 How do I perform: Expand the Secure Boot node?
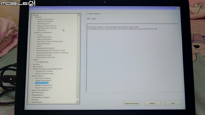30,67
